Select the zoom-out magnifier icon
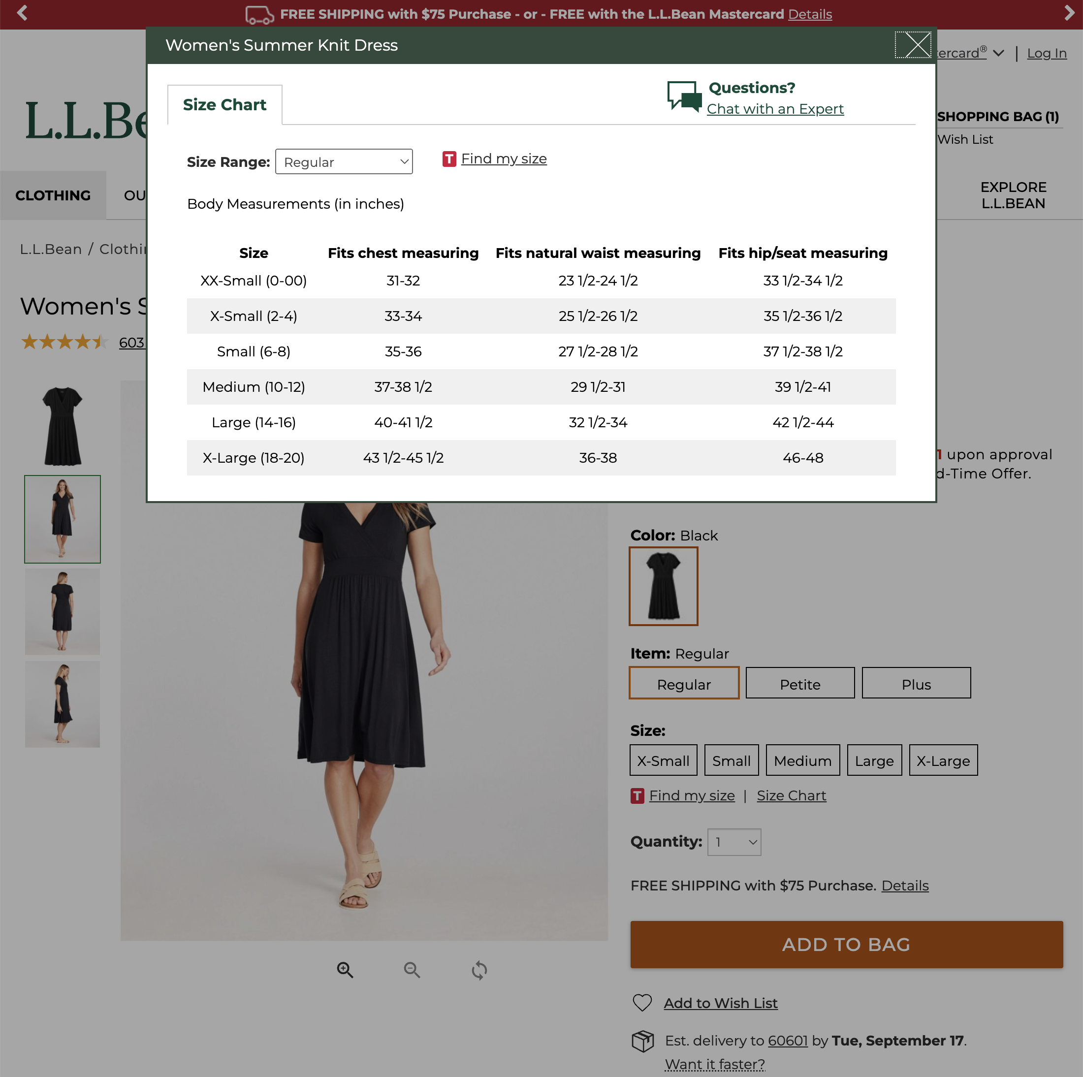 (412, 970)
